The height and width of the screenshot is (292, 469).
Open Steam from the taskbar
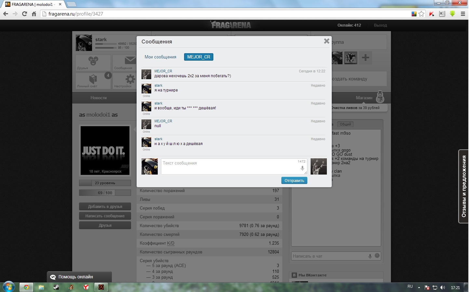pos(56,287)
